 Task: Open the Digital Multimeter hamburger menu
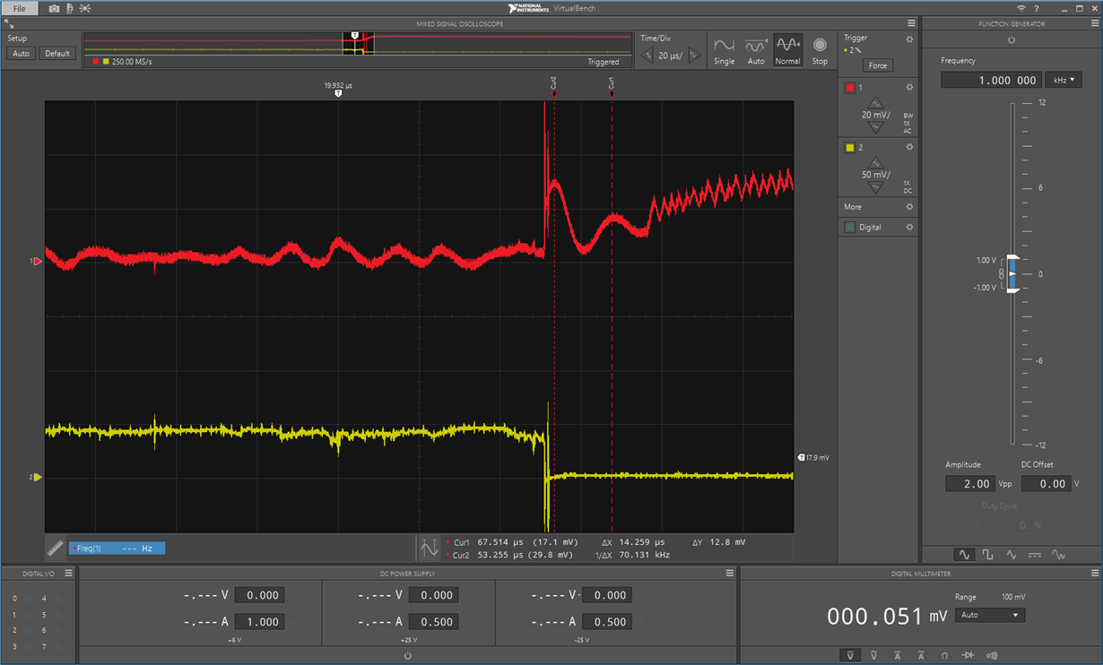(x=1095, y=574)
